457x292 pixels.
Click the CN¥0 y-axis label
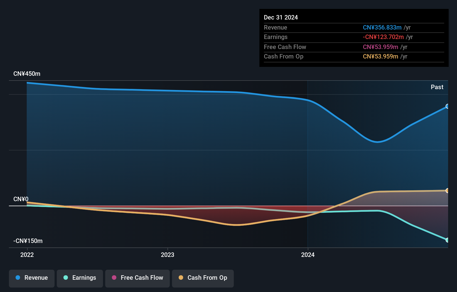click(x=21, y=199)
